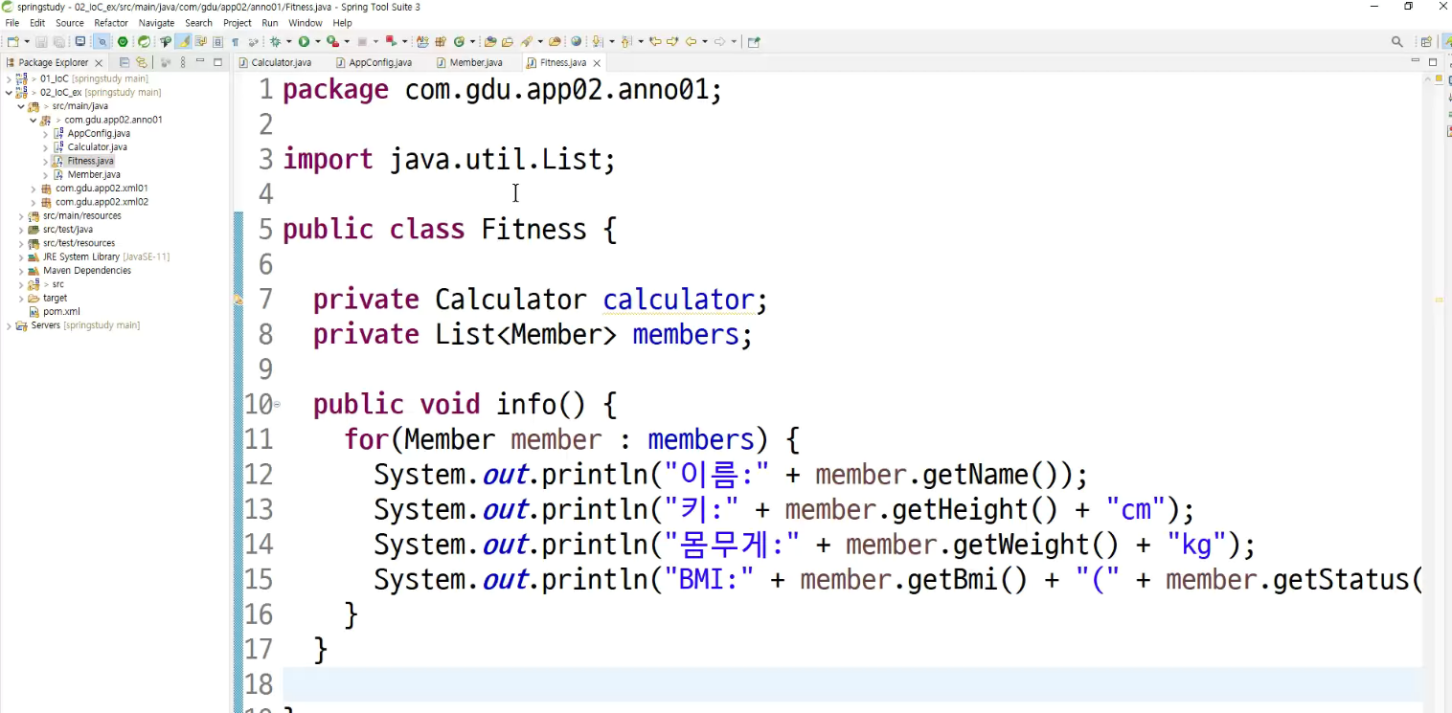This screenshot has width=1452, height=713.
Task: Open dropdown arrow next to New icon
Action: 27,41
